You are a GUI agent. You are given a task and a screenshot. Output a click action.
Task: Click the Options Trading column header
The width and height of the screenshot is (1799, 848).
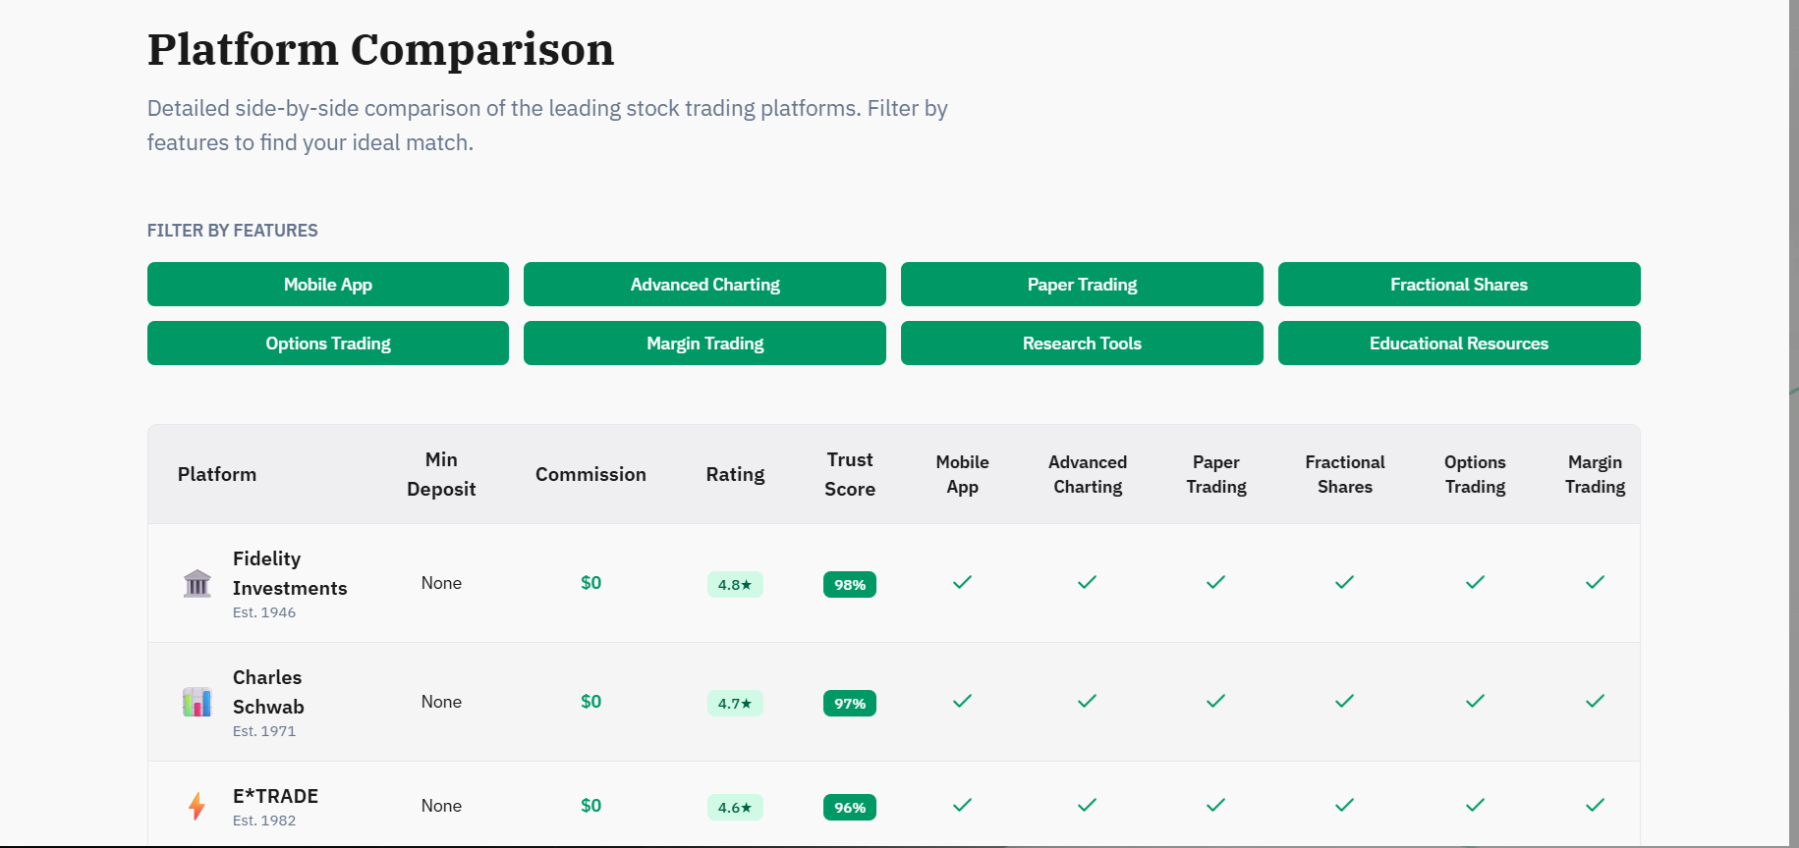(x=1475, y=474)
